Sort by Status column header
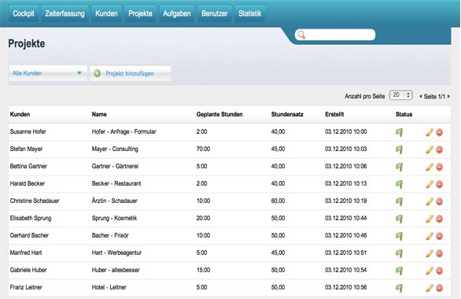 coord(404,114)
